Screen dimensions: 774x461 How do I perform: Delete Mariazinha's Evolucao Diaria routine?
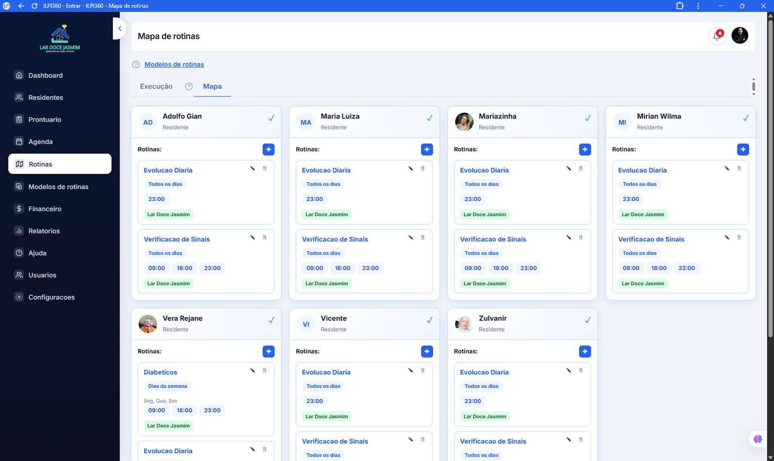point(581,169)
